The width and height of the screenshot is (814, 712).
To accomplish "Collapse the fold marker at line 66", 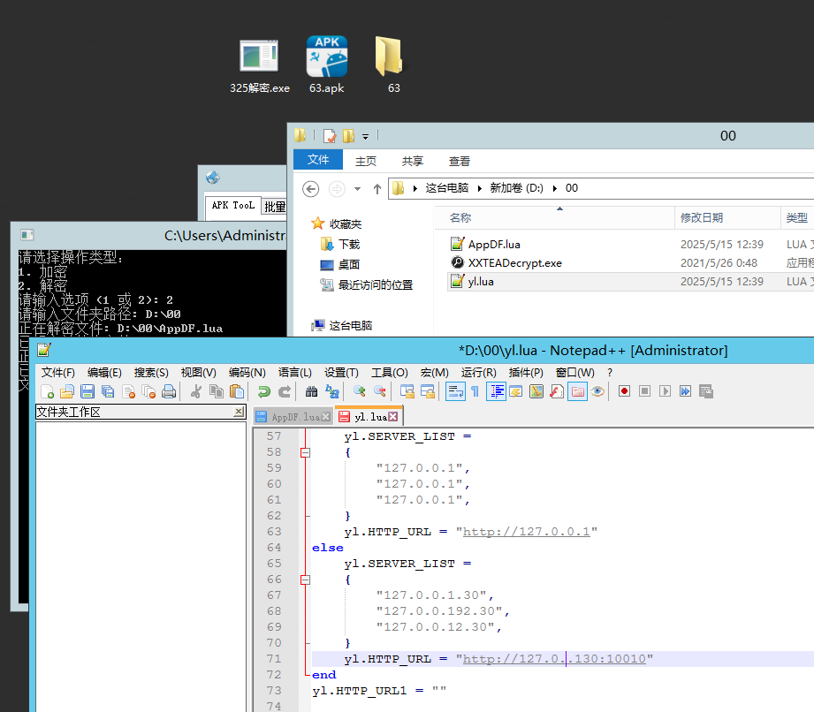I will tap(306, 579).
